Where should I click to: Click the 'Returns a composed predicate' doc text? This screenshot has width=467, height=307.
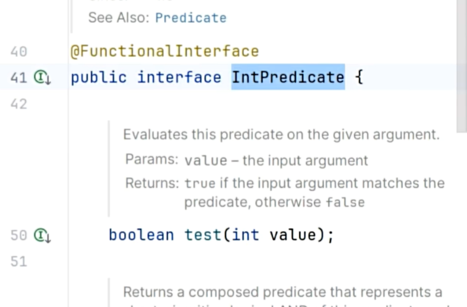click(x=282, y=292)
